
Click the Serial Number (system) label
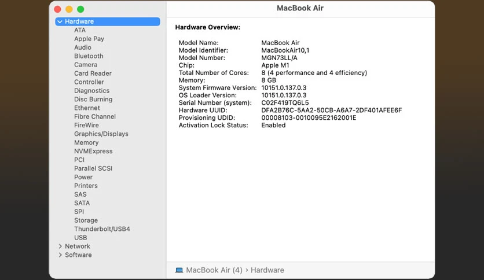tap(215, 103)
